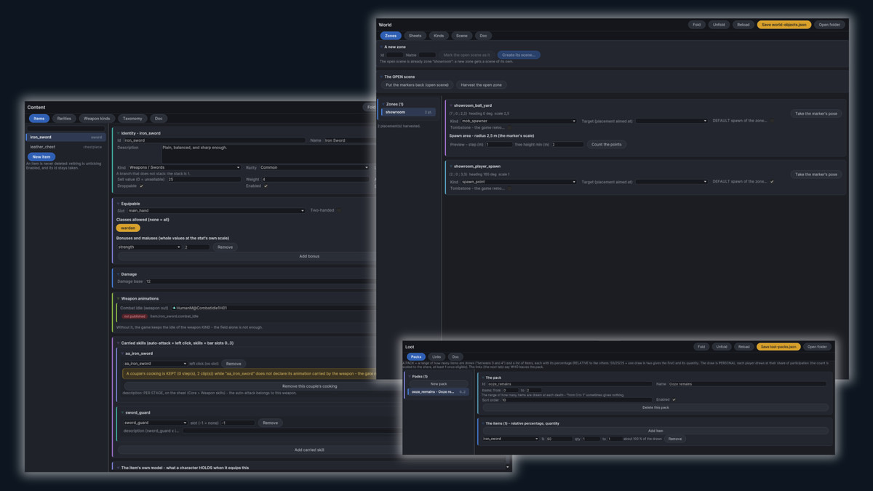
Task: Collapse the Weapon animations section
Action: tap(119, 298)
